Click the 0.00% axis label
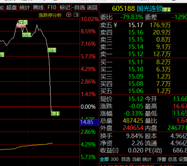Image resolution: width=187 pixels, height=166 pixels. click(88, 107)
